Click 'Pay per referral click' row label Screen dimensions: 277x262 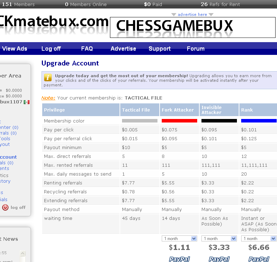(x=68, y=139)
